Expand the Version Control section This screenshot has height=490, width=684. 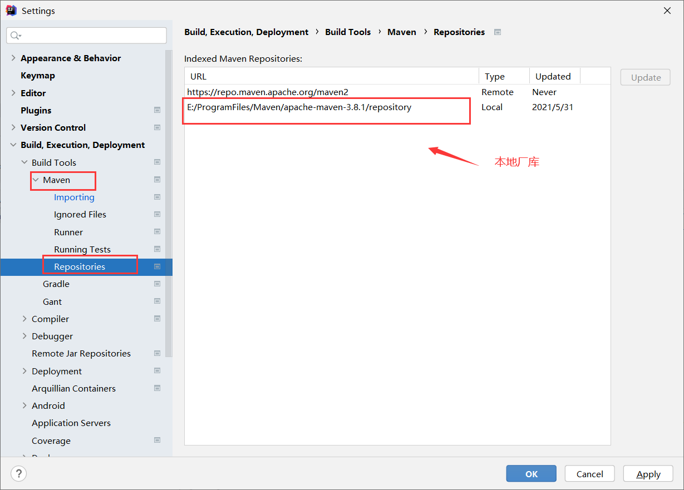(13, 127)
